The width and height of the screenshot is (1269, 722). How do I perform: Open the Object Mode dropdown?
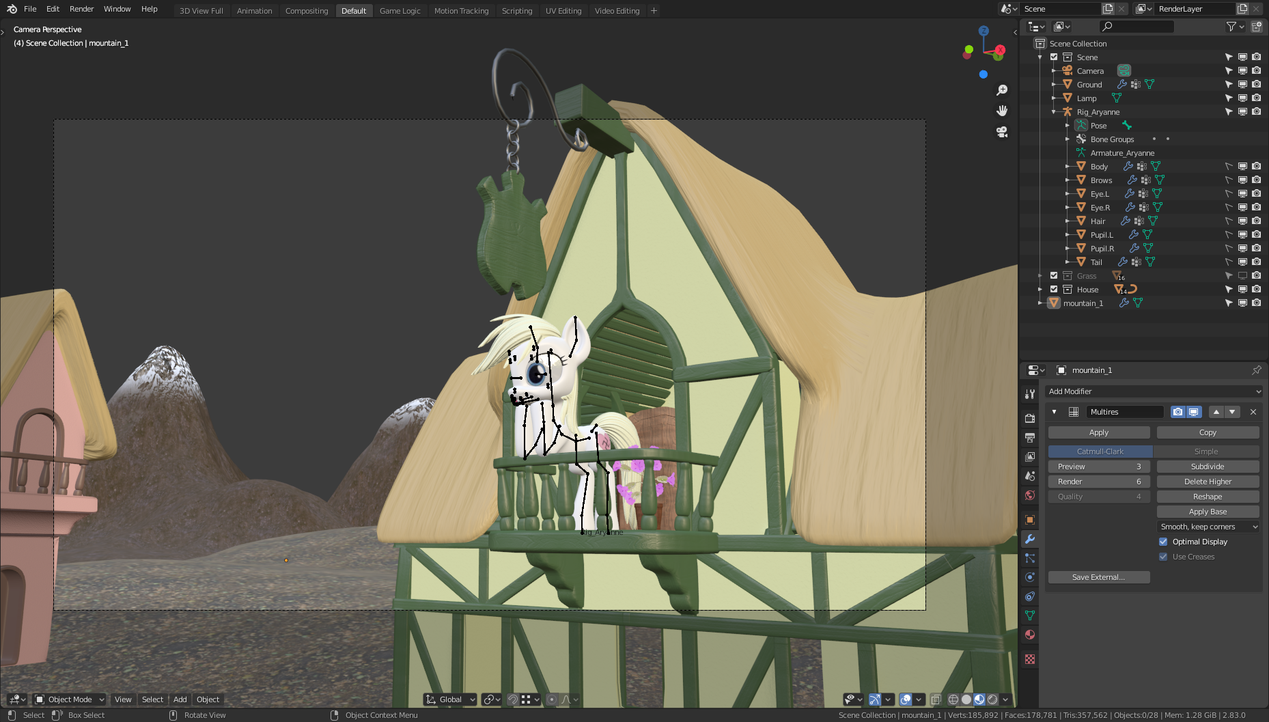[x=70, y=699]
